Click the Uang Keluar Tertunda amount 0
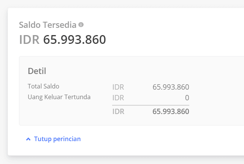Viewport: 244px width, 164px height. point(187,98)
